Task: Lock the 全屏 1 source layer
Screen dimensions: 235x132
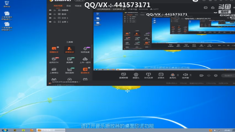Action: click(55, 22)
